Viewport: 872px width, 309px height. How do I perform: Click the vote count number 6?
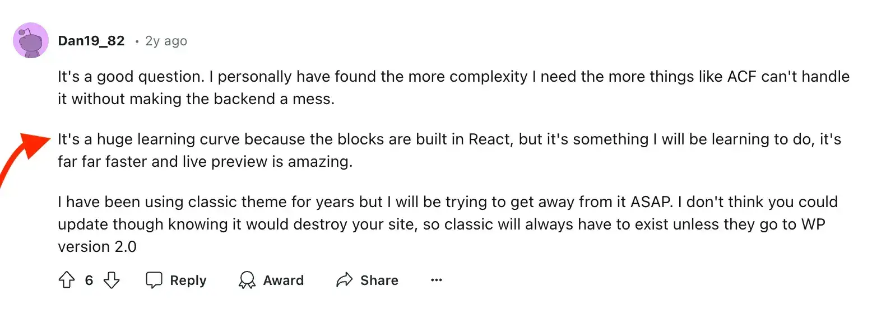[89, 280]
